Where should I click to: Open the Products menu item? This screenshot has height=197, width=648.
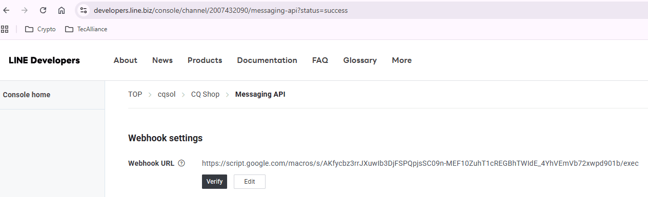[205, 60]
